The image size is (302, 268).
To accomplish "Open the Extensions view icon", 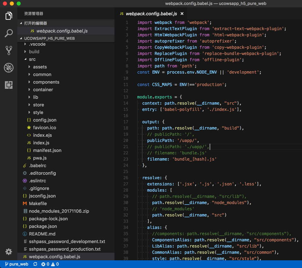I will 9,85.
